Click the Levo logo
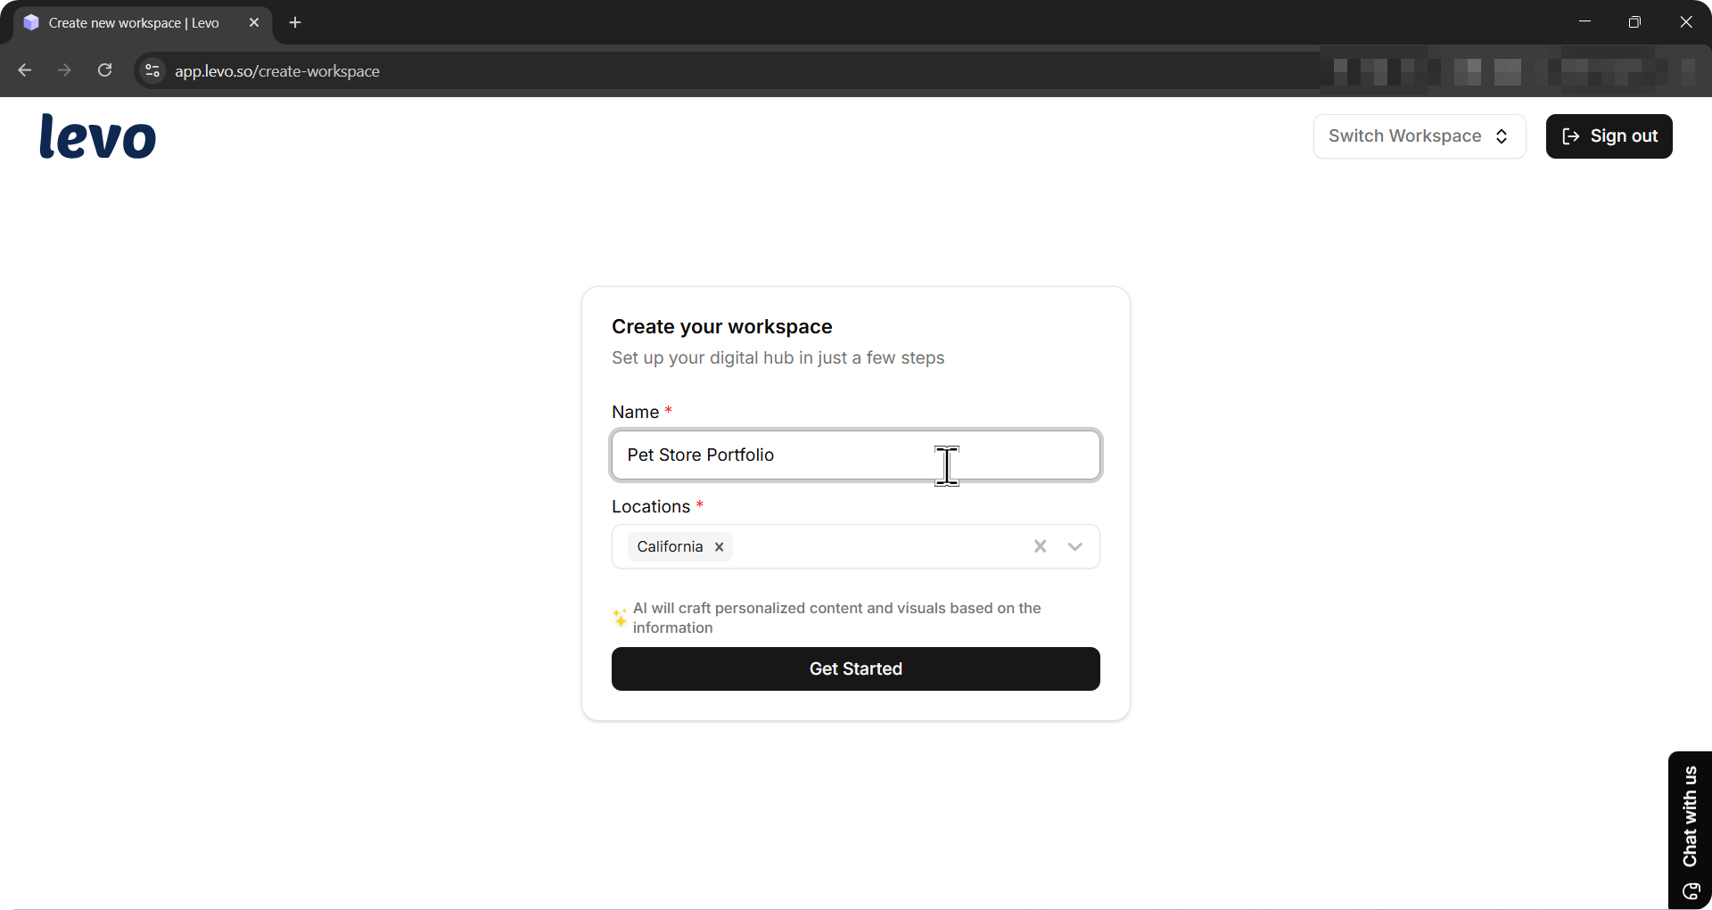The width and height of the screenshot is (1712, 910). pos(98,136)
